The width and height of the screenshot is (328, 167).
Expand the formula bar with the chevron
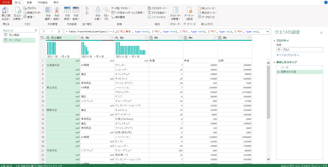point(267,31)
